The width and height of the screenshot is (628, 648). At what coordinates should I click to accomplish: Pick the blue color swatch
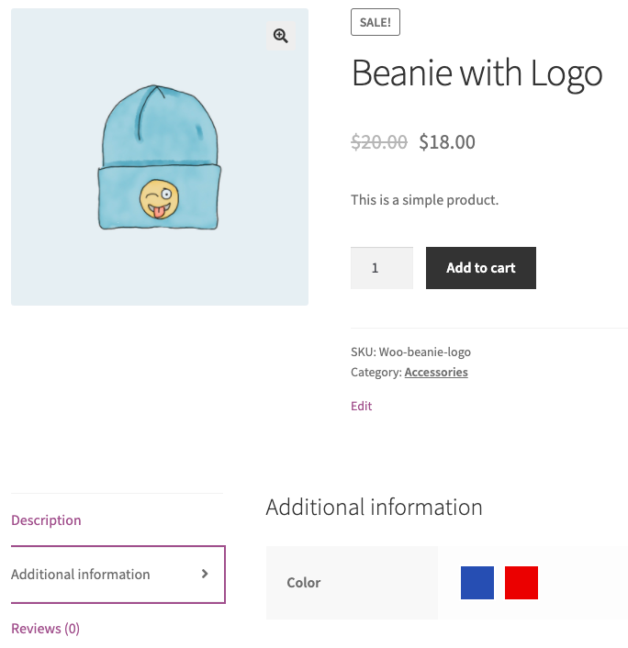(477, 583)
